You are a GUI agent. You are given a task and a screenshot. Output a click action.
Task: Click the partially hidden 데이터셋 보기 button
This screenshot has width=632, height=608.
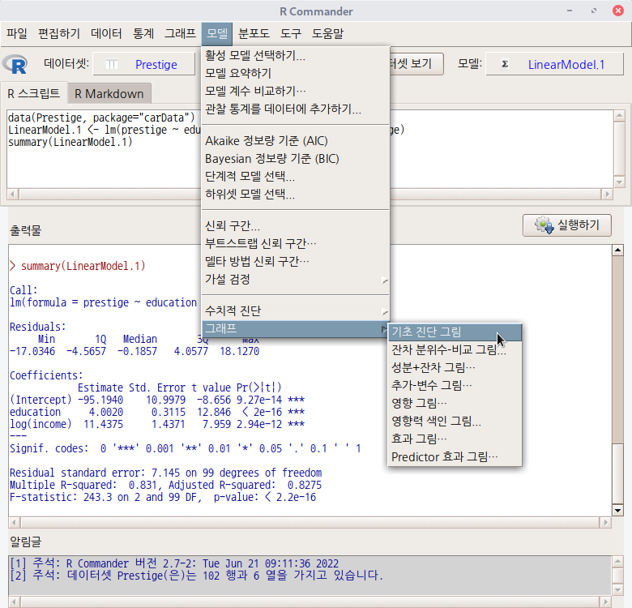tap(416, 64)
